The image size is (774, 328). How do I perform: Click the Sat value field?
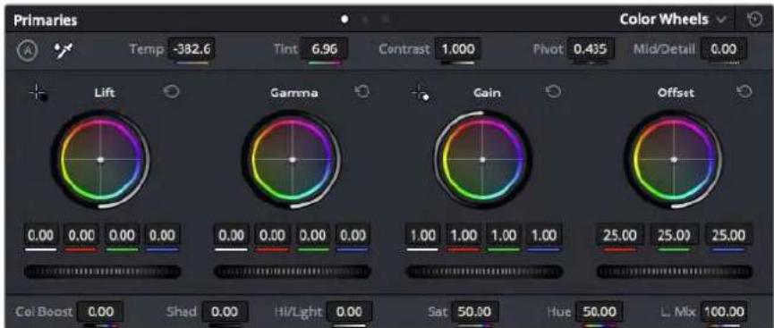point(474,312)
